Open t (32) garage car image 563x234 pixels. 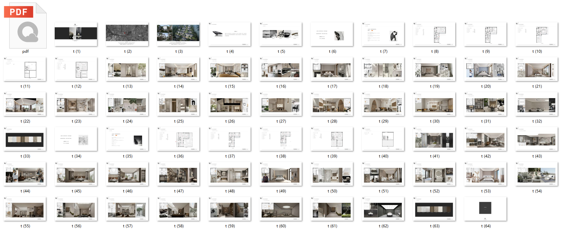537,104
